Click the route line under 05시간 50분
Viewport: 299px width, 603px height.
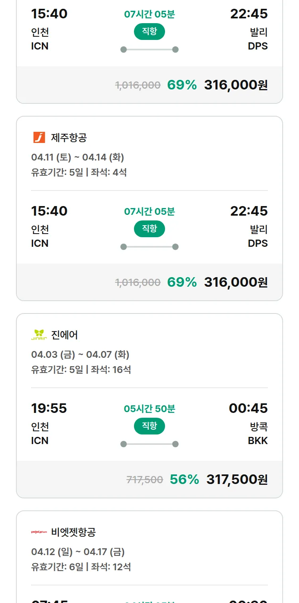(x=149, y=444)
